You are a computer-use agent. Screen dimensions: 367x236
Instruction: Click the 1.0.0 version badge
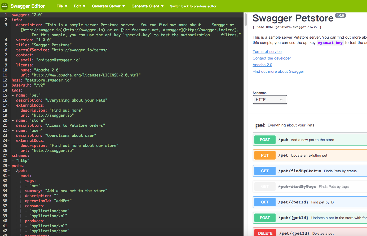click(340, 16)
